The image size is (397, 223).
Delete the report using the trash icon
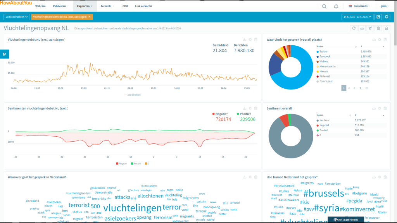pyautogui.click(x=379, y=28)
